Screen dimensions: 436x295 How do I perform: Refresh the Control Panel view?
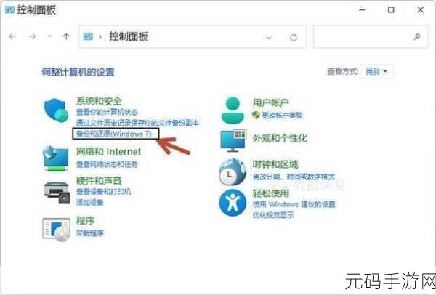294,37
